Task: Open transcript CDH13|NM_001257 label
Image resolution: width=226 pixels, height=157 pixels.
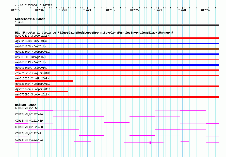Action: point(27,108)
